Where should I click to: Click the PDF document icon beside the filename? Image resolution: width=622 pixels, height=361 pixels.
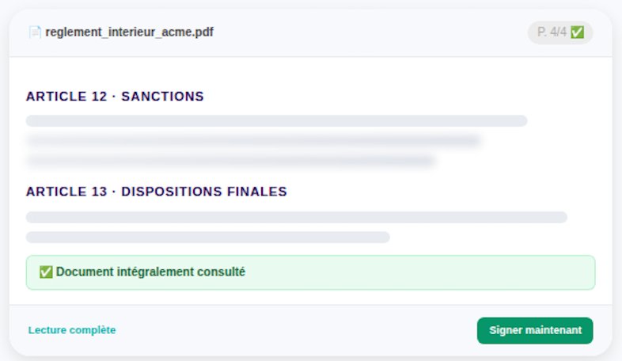(35, 32)
